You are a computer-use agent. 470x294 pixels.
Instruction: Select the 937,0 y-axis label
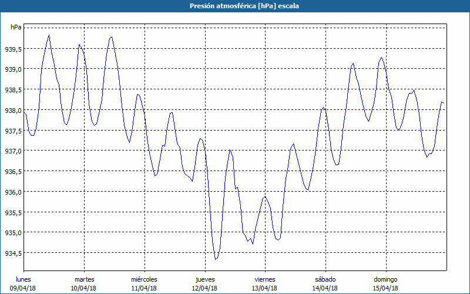click(12, 151)
